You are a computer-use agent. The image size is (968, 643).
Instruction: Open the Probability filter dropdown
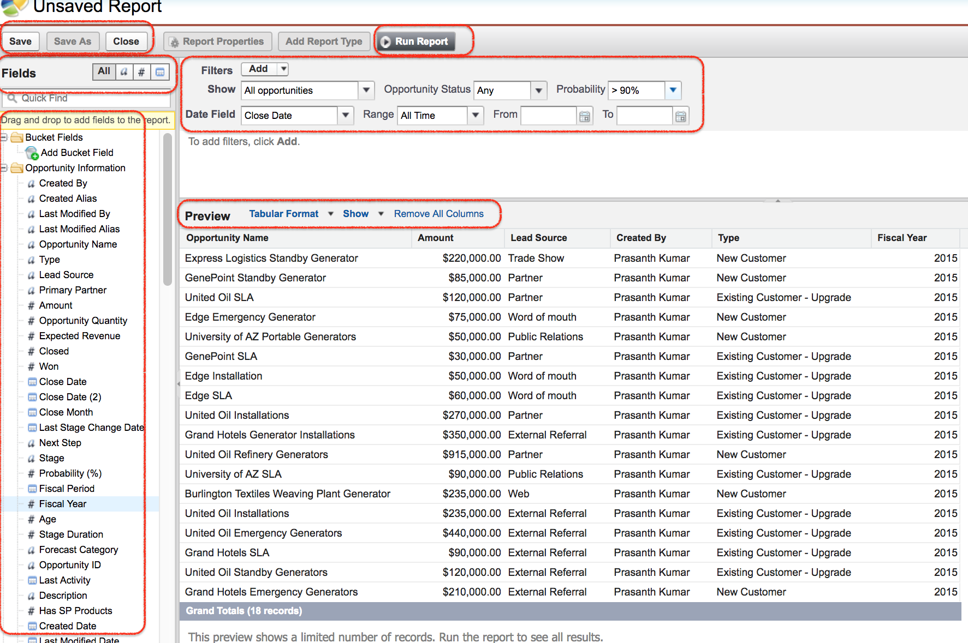pyautogui.click(x=673, y=90)
